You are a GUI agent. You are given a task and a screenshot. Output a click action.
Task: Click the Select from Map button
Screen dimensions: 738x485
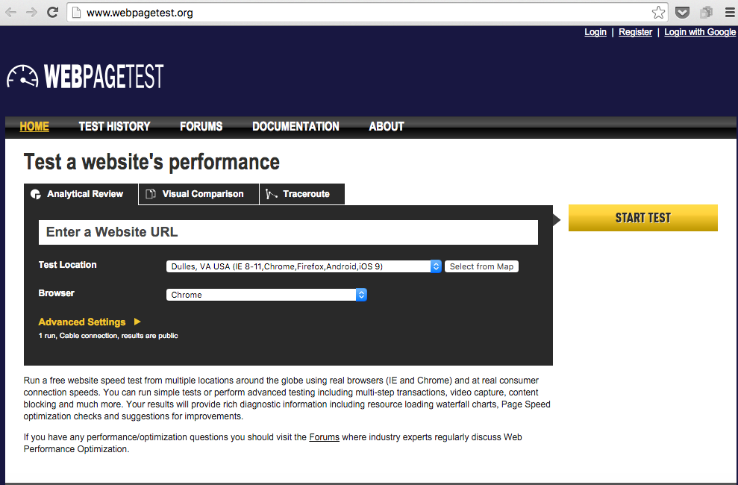coord(481,266)
